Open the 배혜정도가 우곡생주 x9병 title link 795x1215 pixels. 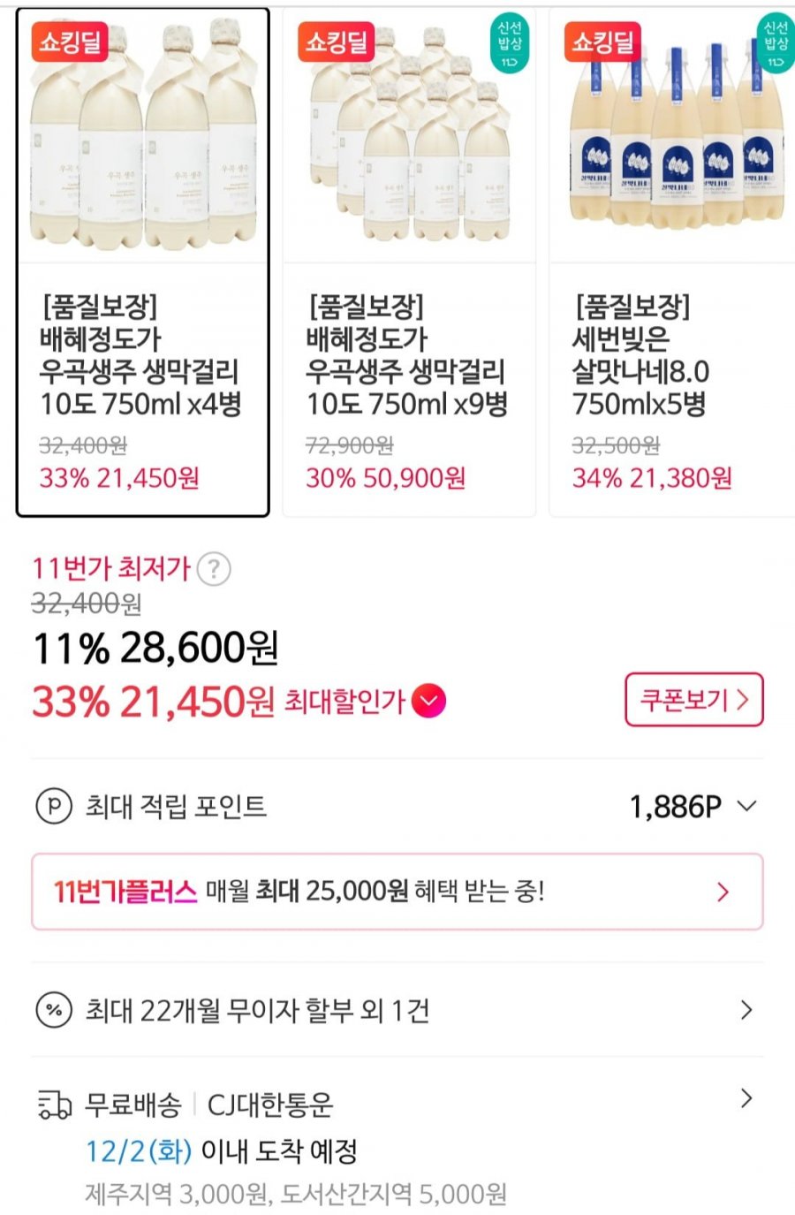(406, 355)
